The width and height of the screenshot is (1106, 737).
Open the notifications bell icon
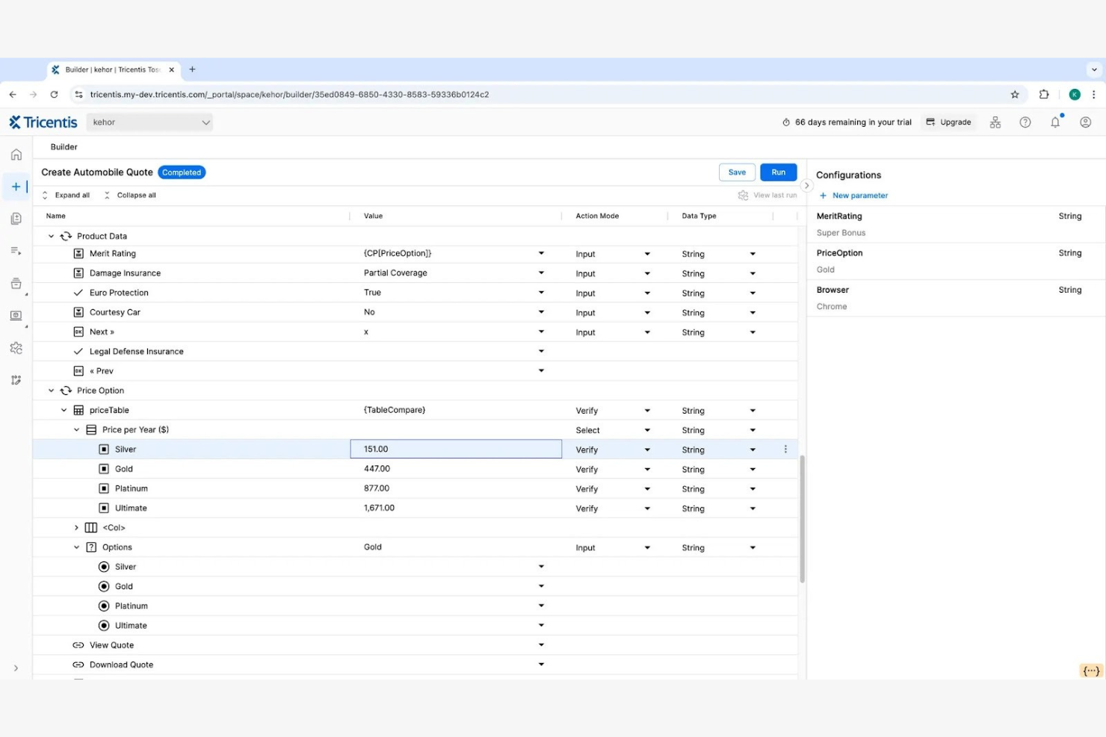1055,122
